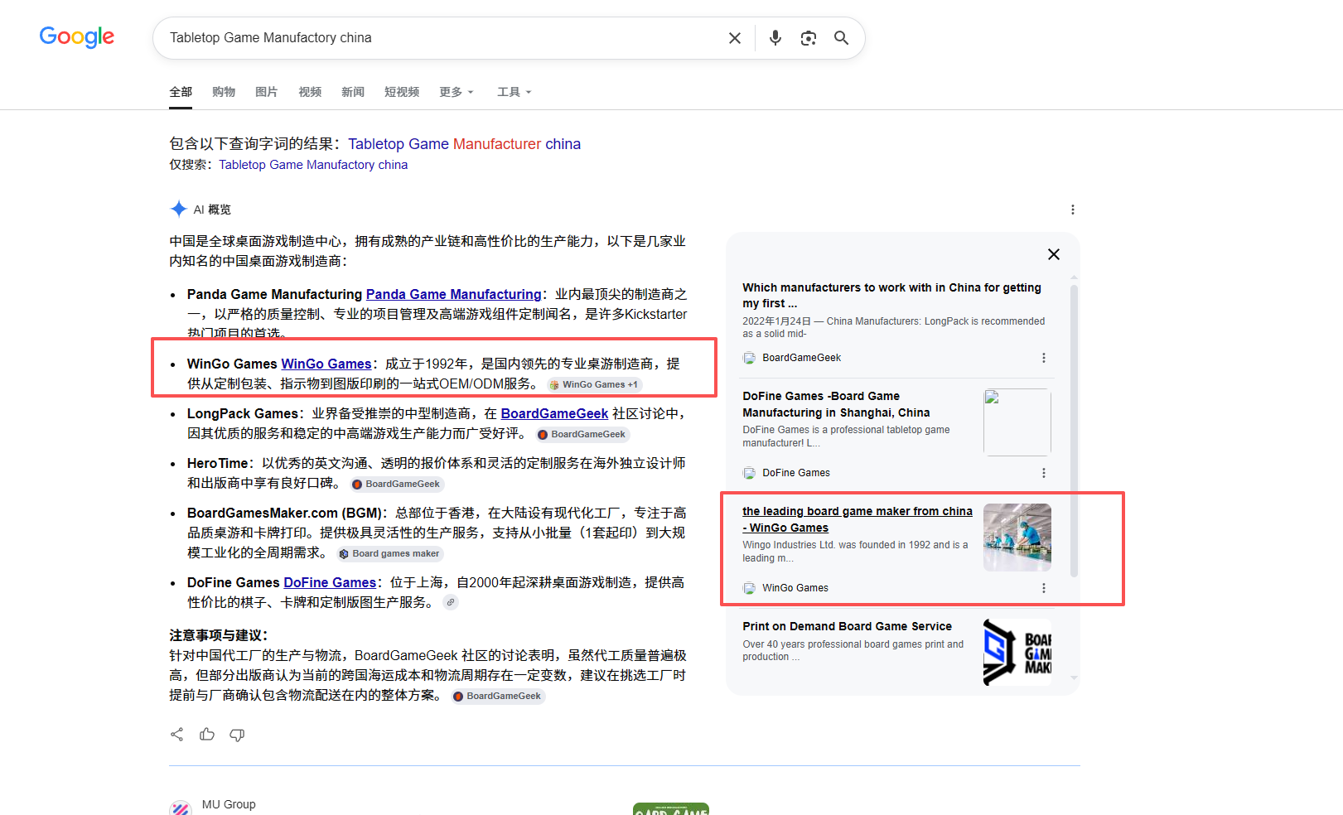Click WinGo Games factory thumbnail
The image size is (1343, 815).
[1017, 538]
